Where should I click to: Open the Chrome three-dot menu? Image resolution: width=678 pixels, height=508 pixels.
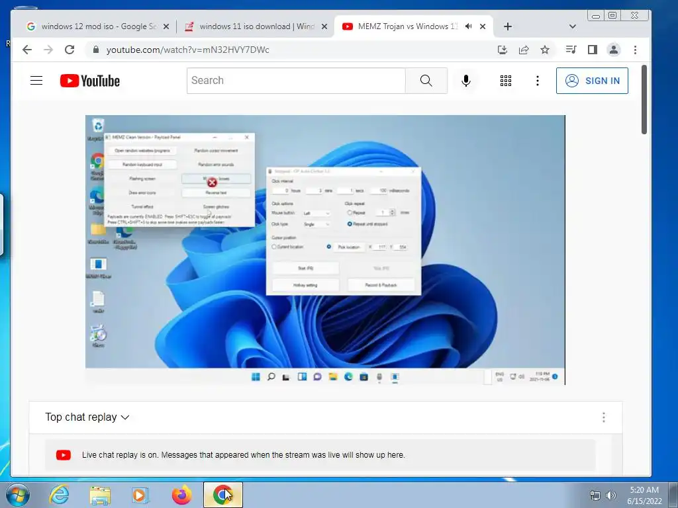point(635,50)
